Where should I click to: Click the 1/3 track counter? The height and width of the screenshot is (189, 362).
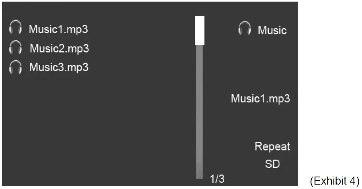click(217, 179)
